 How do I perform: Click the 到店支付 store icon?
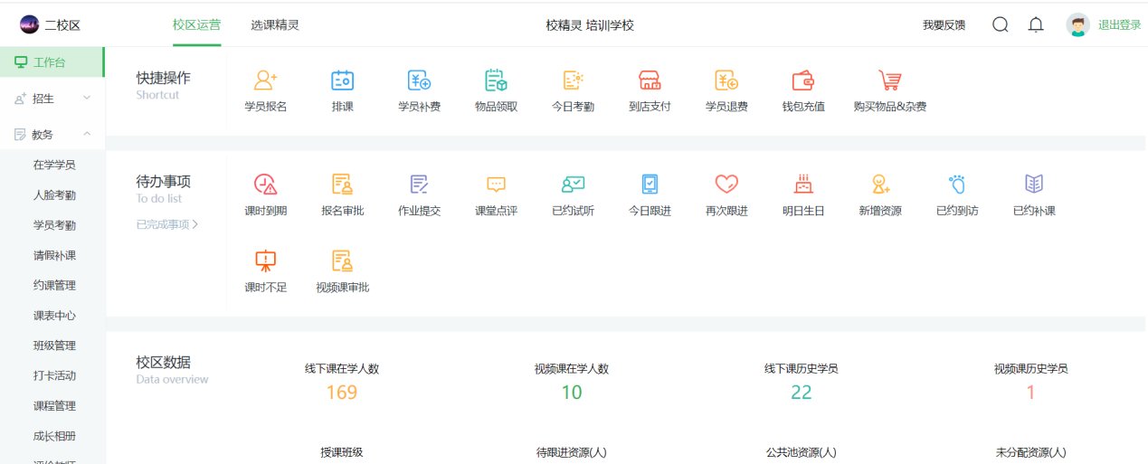point(650,80)
